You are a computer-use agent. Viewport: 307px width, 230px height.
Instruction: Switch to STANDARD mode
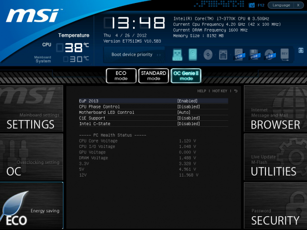[x=153, y=76]
